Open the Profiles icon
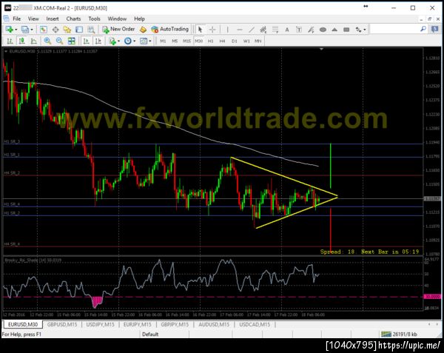The image size is (444, 353). [x=25, y=30]
